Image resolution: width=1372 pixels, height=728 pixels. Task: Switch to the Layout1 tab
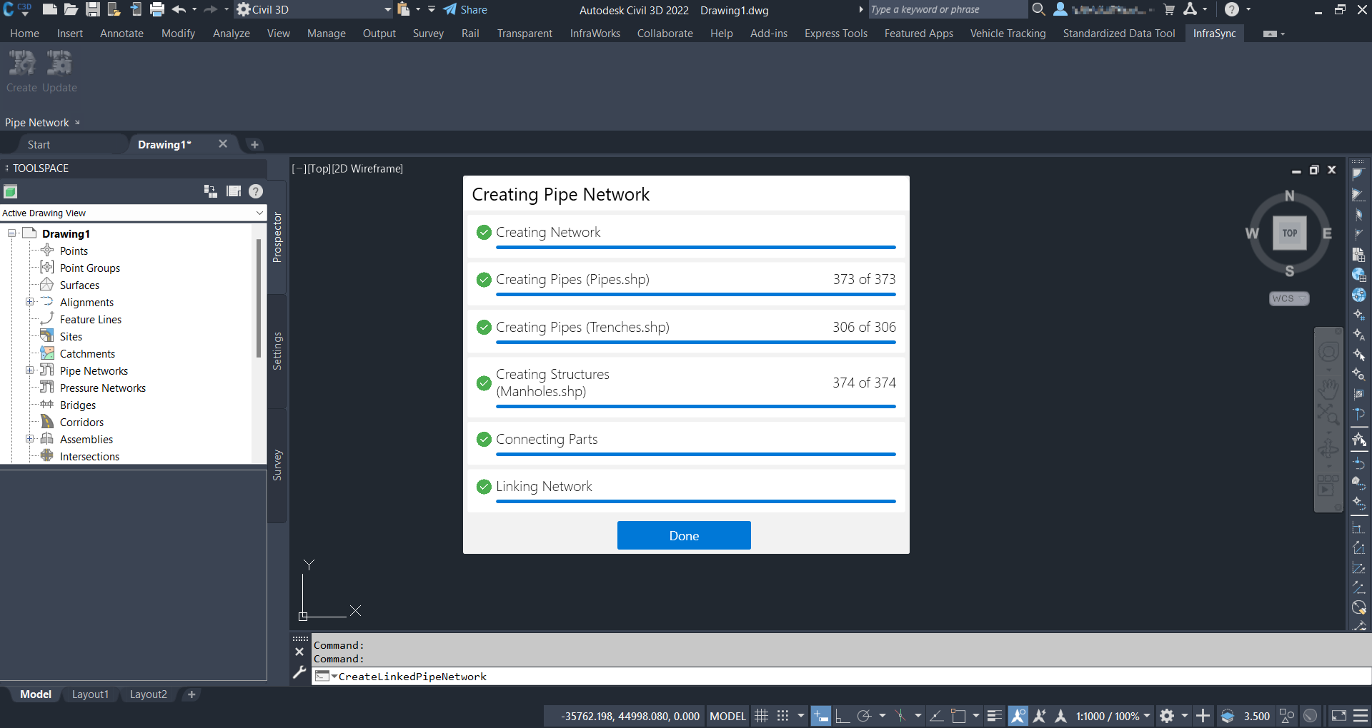(x=90, y=694)
